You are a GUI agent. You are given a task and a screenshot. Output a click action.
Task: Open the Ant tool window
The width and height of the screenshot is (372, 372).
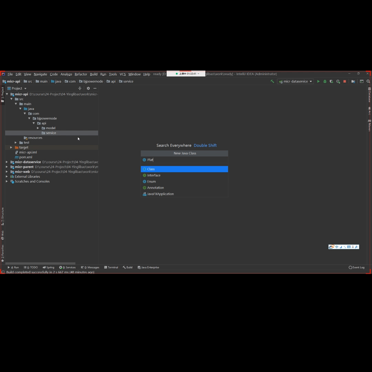click(369, 111)
